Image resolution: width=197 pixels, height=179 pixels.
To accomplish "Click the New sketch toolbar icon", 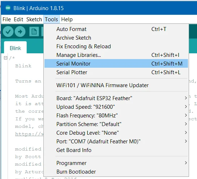I will pyautogui.click(x=34, y=32).
